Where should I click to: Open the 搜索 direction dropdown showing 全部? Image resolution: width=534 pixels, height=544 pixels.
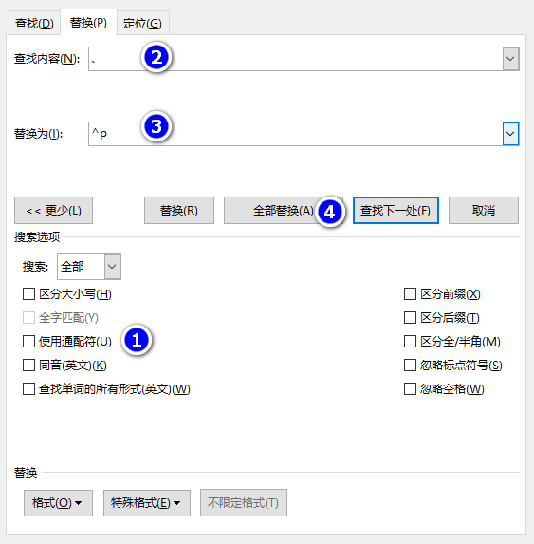[89, 267]
